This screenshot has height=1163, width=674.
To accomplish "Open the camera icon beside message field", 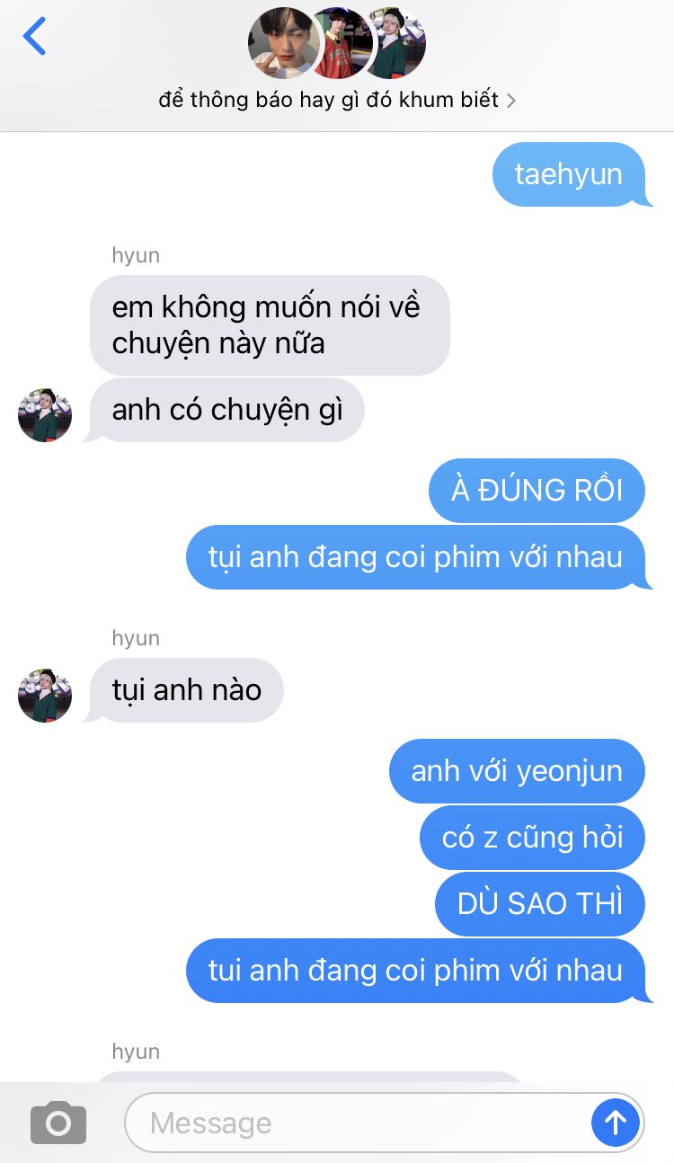I will tap(58, 1123).
